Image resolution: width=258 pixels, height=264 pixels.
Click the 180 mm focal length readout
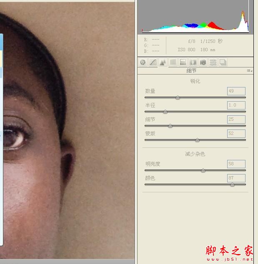208,50
